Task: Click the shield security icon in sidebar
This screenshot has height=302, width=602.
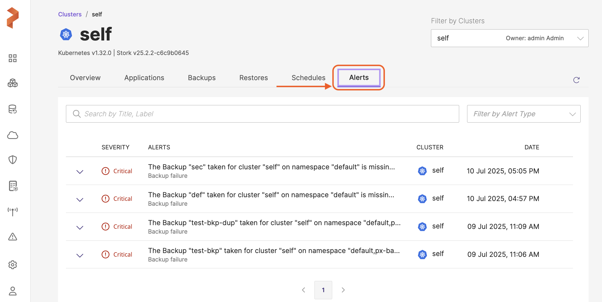Action: pos(13,160)
